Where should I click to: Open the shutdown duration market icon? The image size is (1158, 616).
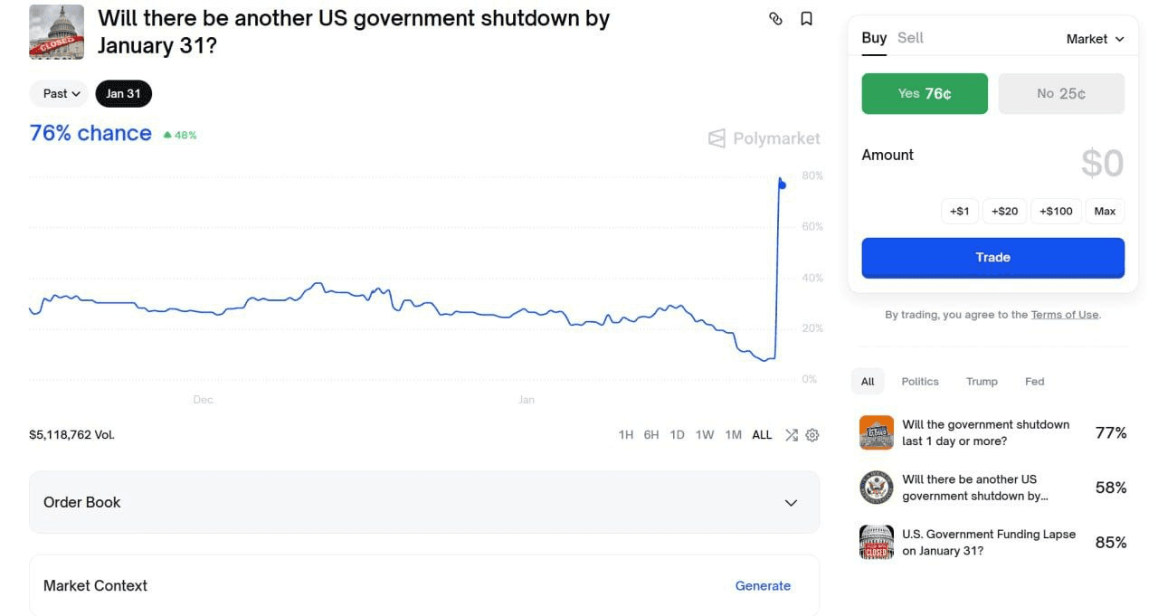tap(876, 432)
